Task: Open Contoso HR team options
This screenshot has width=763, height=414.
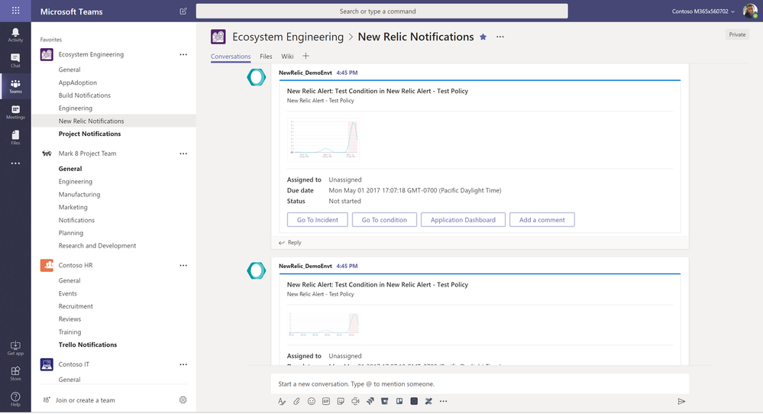Action: 183,266
